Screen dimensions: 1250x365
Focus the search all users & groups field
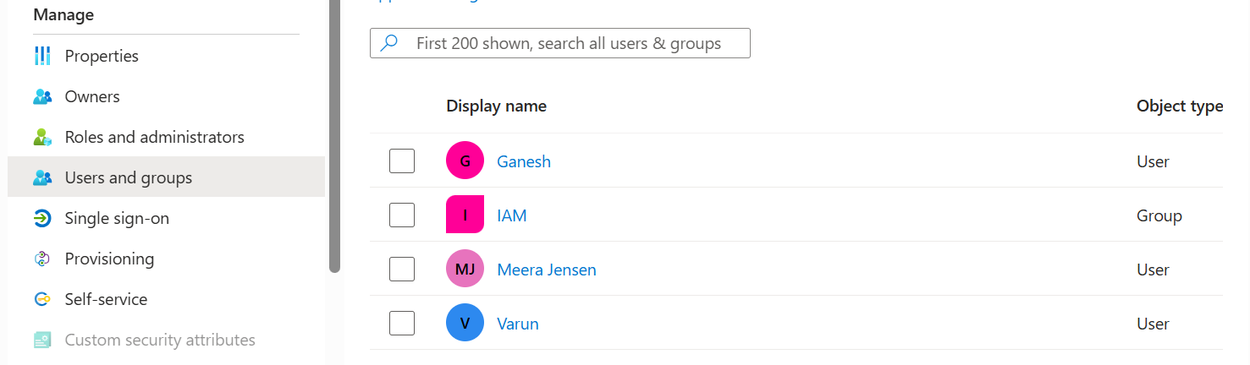[560, 43]
